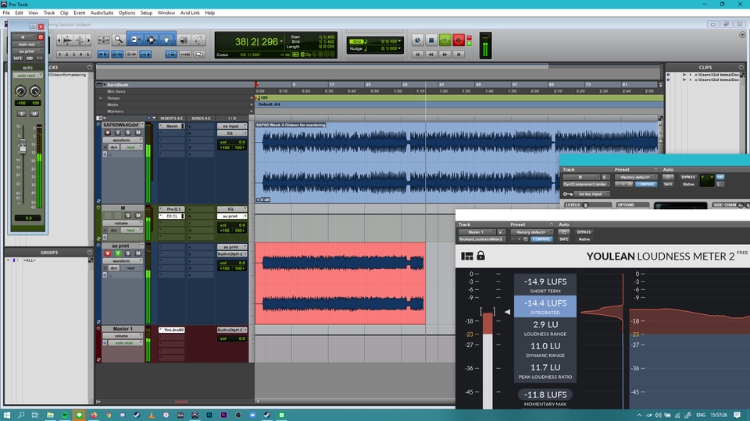Open the Youlean meter view layout icon
Image resolution: width=750 pixels, height=421 pixels.
pyautogui.click(x=467, y=256)
